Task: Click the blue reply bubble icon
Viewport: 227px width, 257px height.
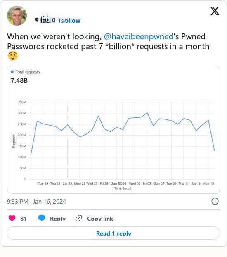Action: [x=42, y=218]
